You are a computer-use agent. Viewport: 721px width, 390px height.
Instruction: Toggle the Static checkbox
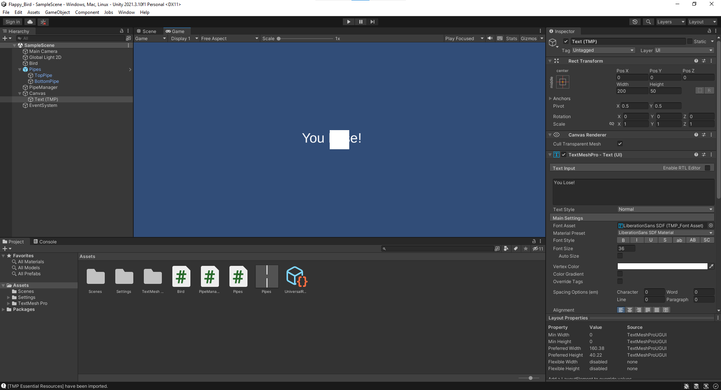point(690,41)
